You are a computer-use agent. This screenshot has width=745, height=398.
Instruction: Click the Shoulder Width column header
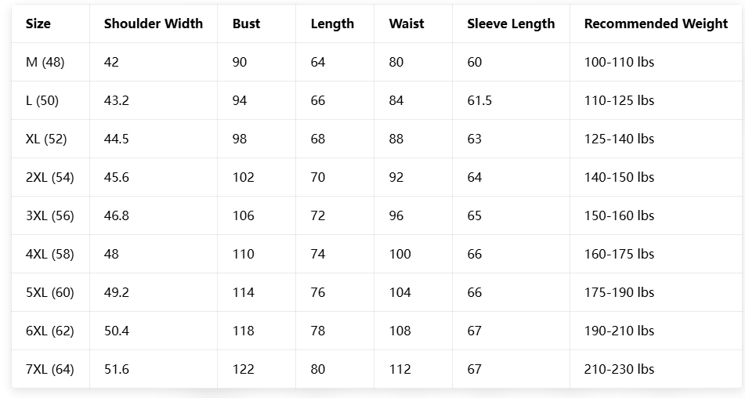click(153, 24)
